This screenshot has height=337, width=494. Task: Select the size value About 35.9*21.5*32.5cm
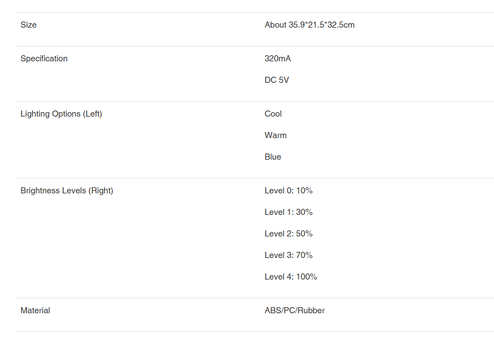point(310,25)
